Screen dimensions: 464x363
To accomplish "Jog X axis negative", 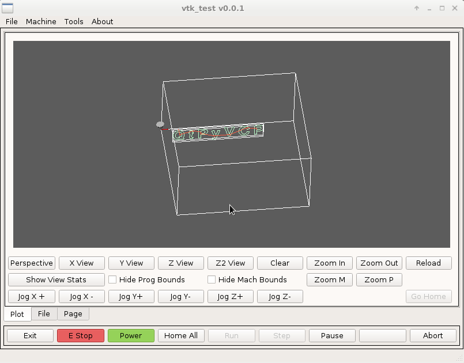I will click(x=82, y=296).
